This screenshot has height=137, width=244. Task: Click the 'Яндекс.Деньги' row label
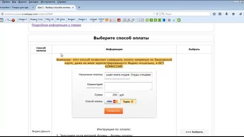pyautogui.click(x=41, y=131)
